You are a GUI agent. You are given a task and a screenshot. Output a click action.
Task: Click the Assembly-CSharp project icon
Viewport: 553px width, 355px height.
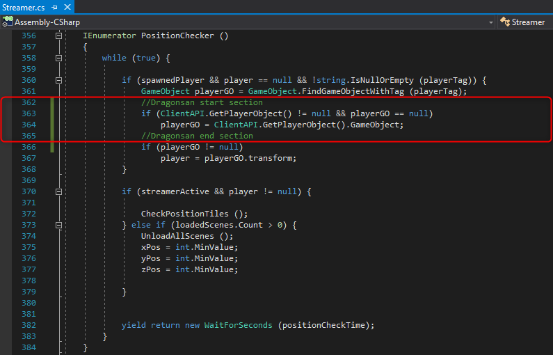8,22
